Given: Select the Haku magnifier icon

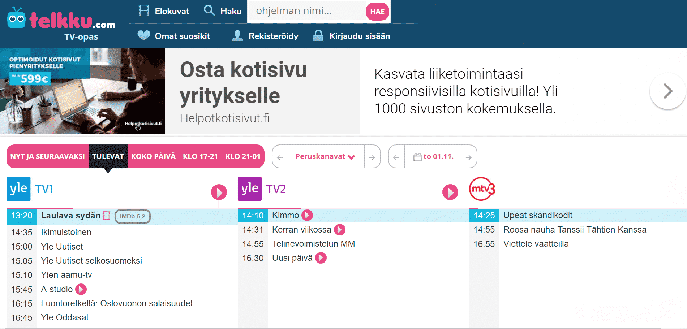Looking at the screenshot, I should 209,10.
